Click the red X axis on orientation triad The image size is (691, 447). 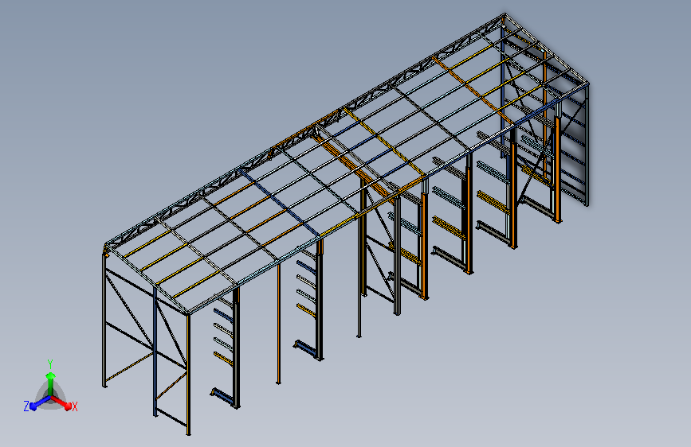point(61,402)
